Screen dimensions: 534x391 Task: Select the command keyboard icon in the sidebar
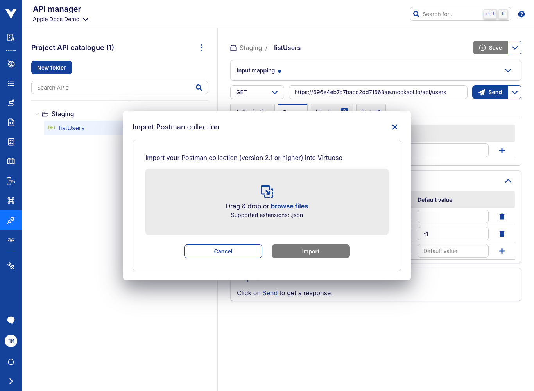(x=11, y=201)
